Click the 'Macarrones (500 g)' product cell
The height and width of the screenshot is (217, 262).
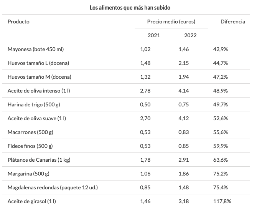pyautogui.click(x=30, y=132)
